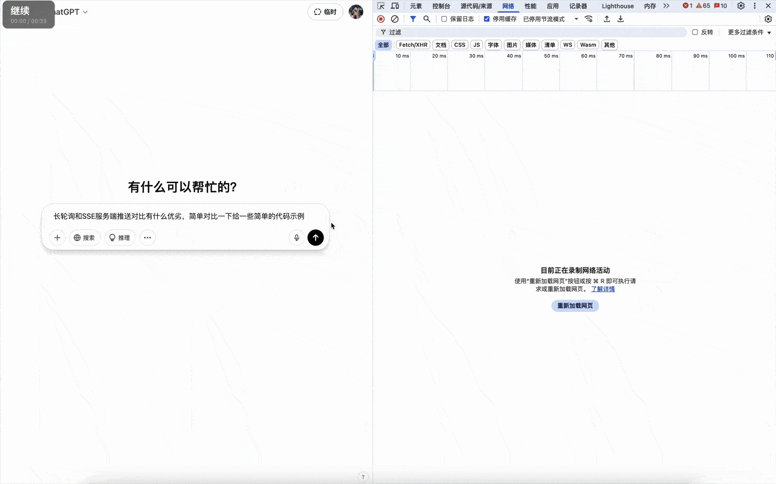Open the network conditions wifi icon
This screenshot has width=776, height=484.
(x=589, y=19)
